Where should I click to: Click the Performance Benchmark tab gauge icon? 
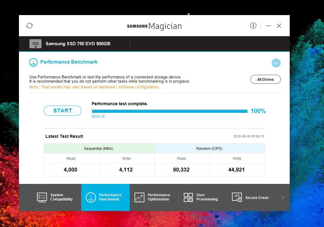coord(91,197)
